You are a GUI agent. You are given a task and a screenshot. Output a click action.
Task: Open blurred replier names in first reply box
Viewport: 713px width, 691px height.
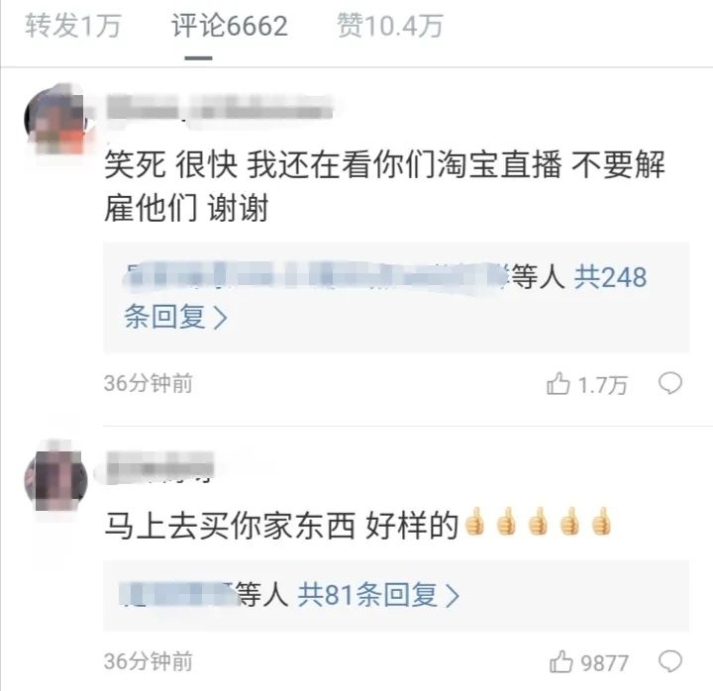click(x=316, y=276)
